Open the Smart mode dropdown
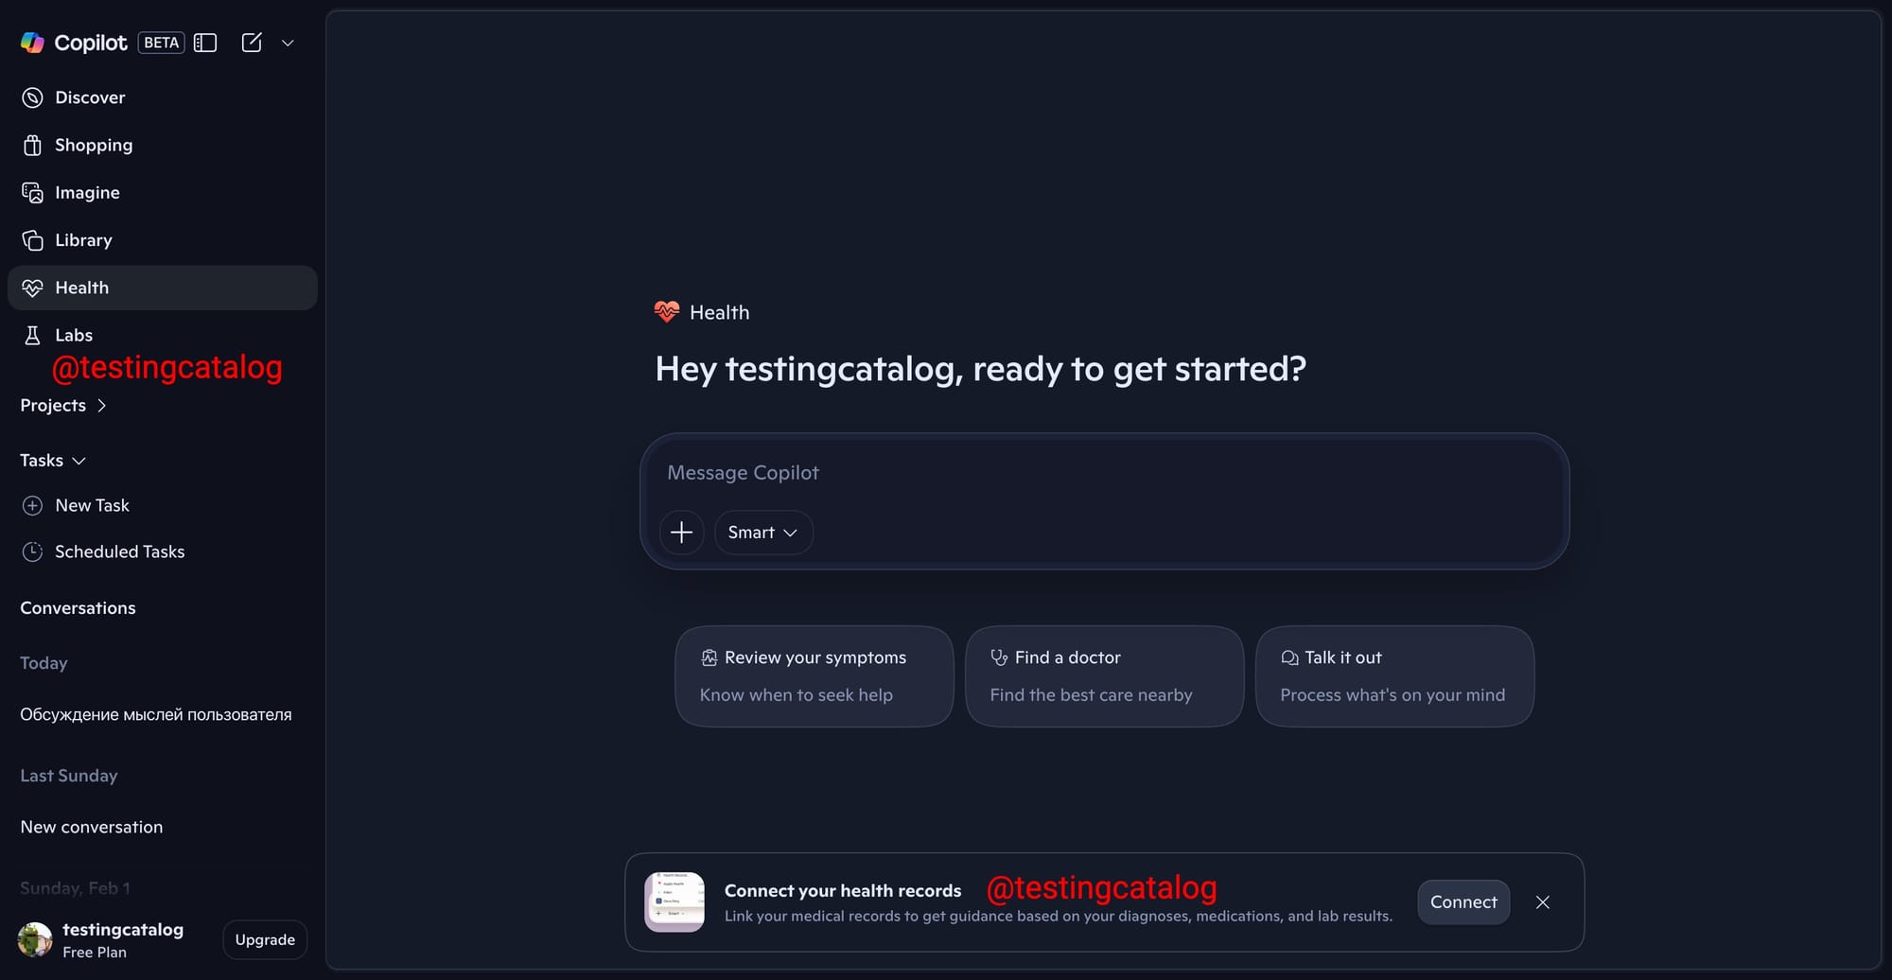 pos(762,533)
